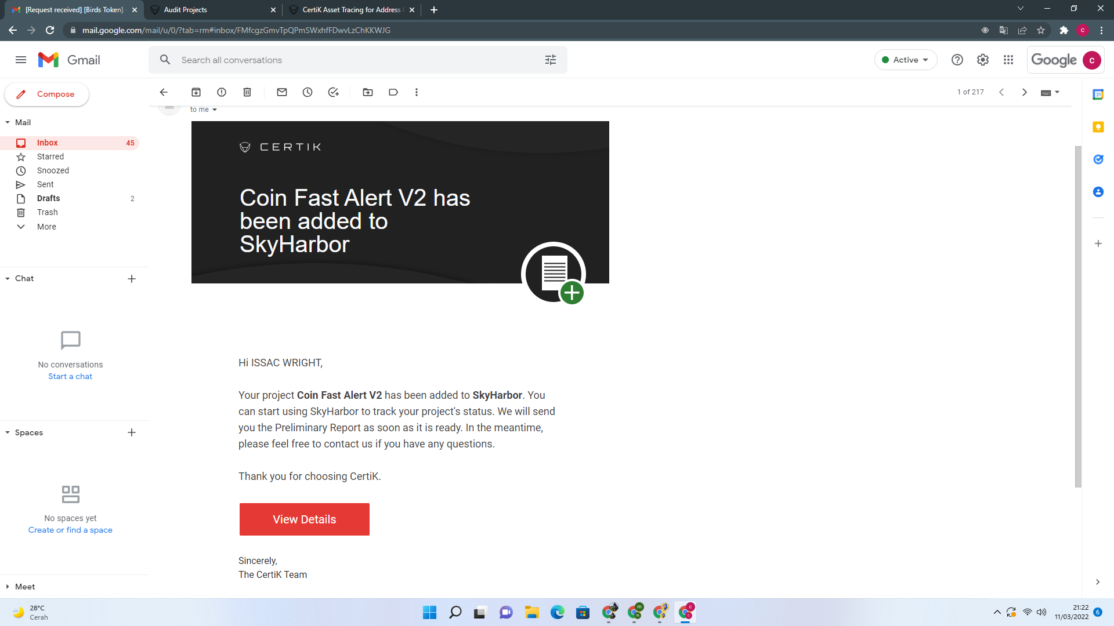Viewport: 1114px width, 626px height.
Task: Open the Contacts side panel
Action: pos(1098,192)
